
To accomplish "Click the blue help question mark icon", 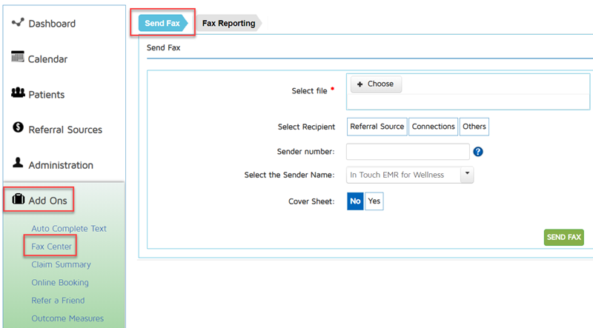I will pos(478,152).
